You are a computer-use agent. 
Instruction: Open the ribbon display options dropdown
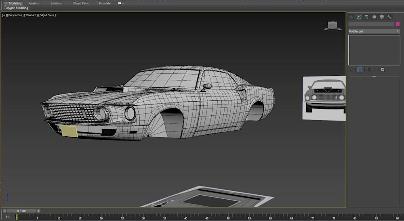[x=121, y=3]
